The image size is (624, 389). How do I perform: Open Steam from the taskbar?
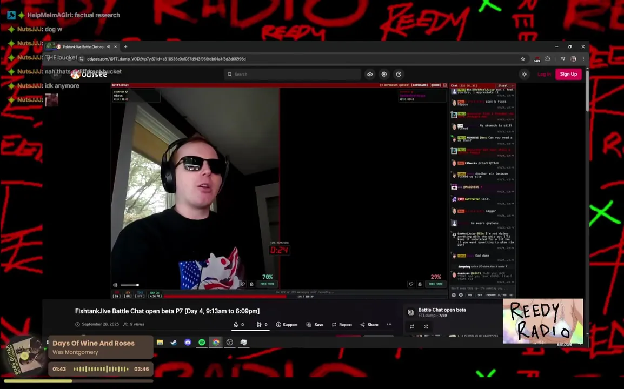pyautogui.click(x=174, y=342)
